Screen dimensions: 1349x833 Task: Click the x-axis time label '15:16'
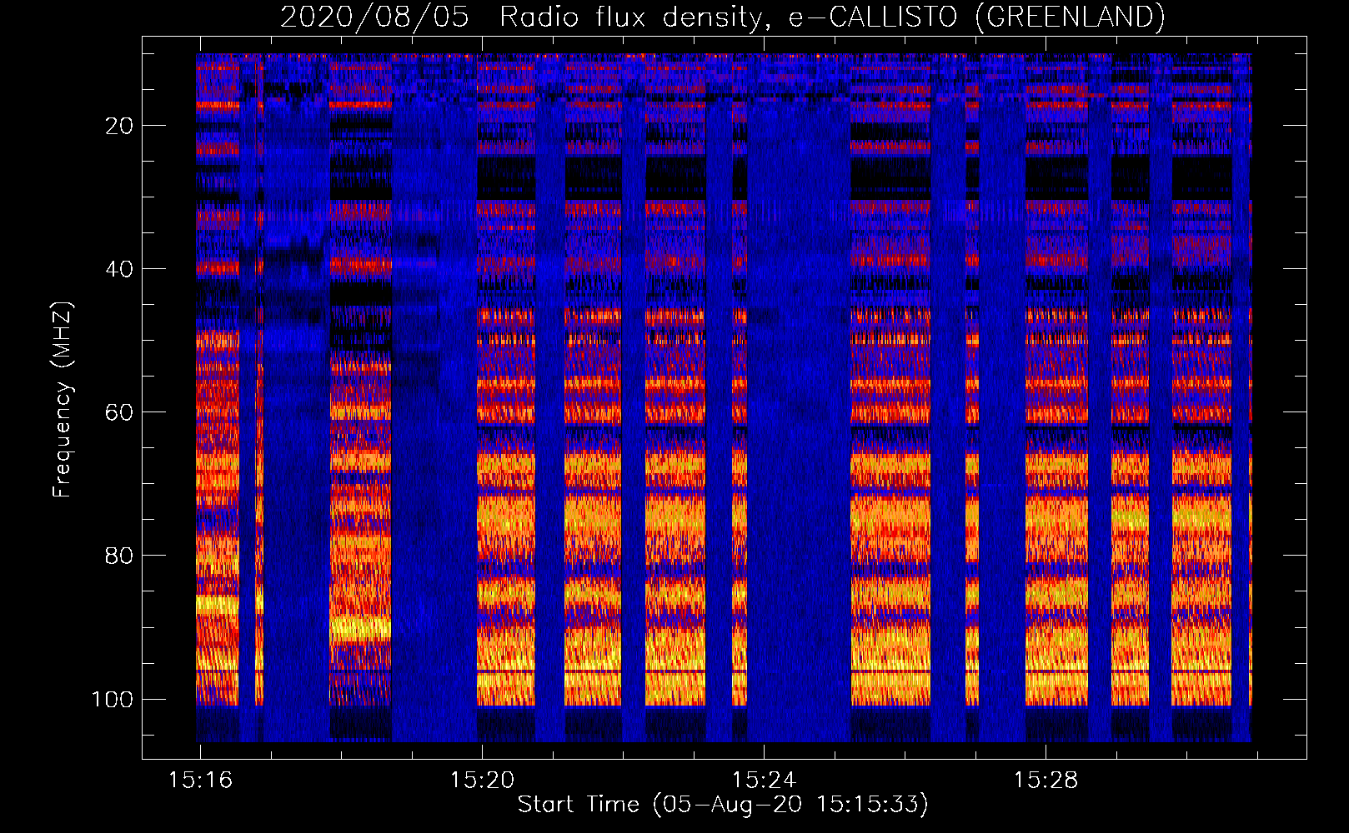coord(200,781)
